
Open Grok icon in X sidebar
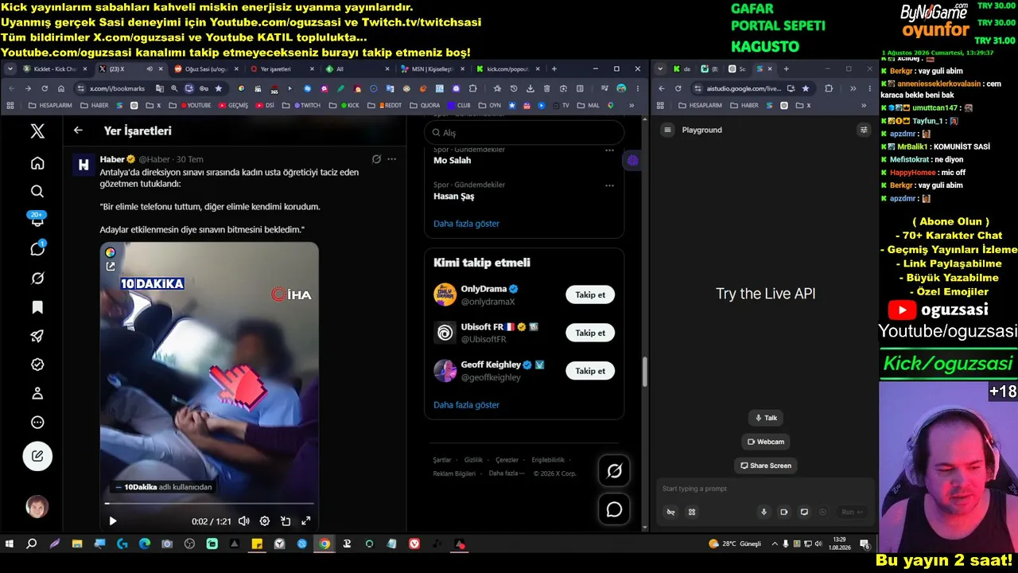[x=37, y=279]
